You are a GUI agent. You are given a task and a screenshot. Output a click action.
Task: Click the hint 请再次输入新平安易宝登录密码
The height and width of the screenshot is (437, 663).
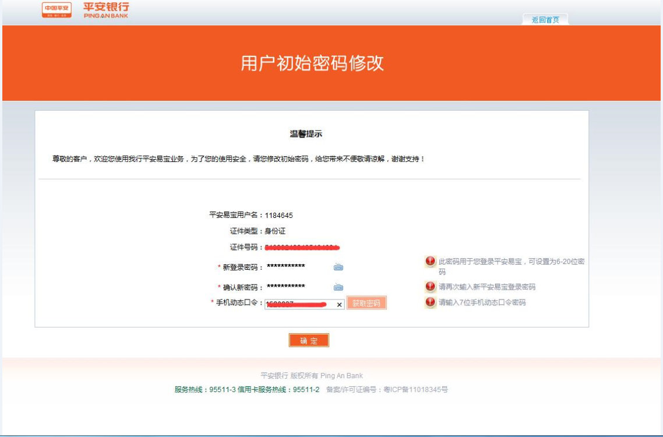tap(487, 287)
